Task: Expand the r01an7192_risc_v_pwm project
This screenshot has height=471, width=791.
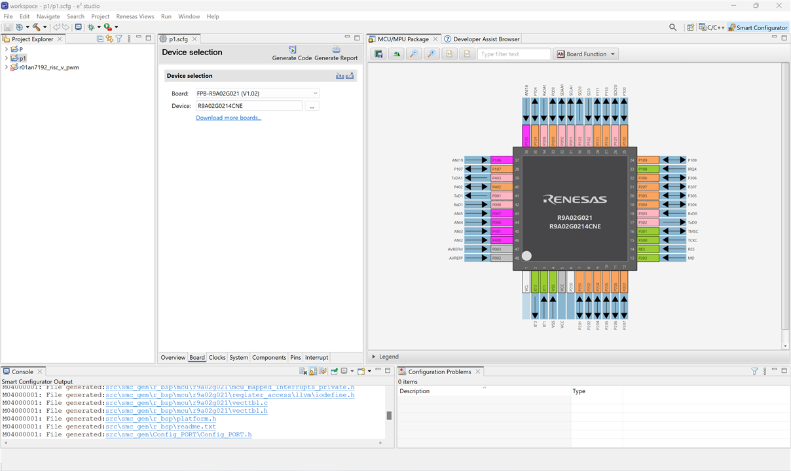Action: click(7, 67)
